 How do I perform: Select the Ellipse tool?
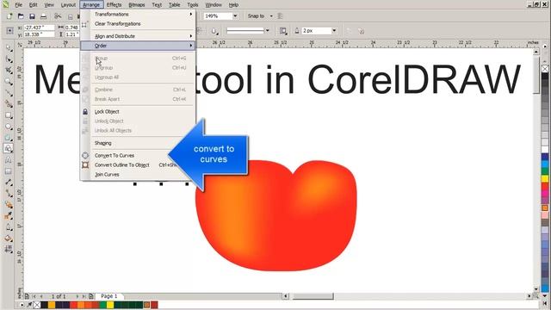click(x=9, y=127)
